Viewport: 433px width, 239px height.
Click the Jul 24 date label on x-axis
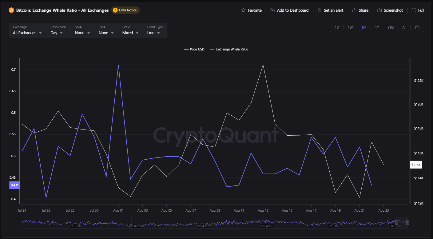(22, 210)
